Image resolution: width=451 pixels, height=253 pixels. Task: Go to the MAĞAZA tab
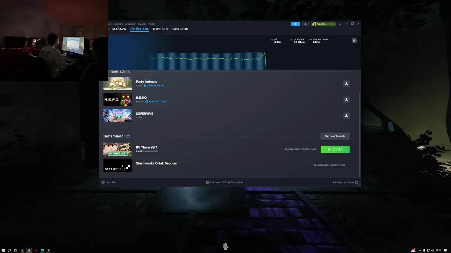click(x=119, y=29)
